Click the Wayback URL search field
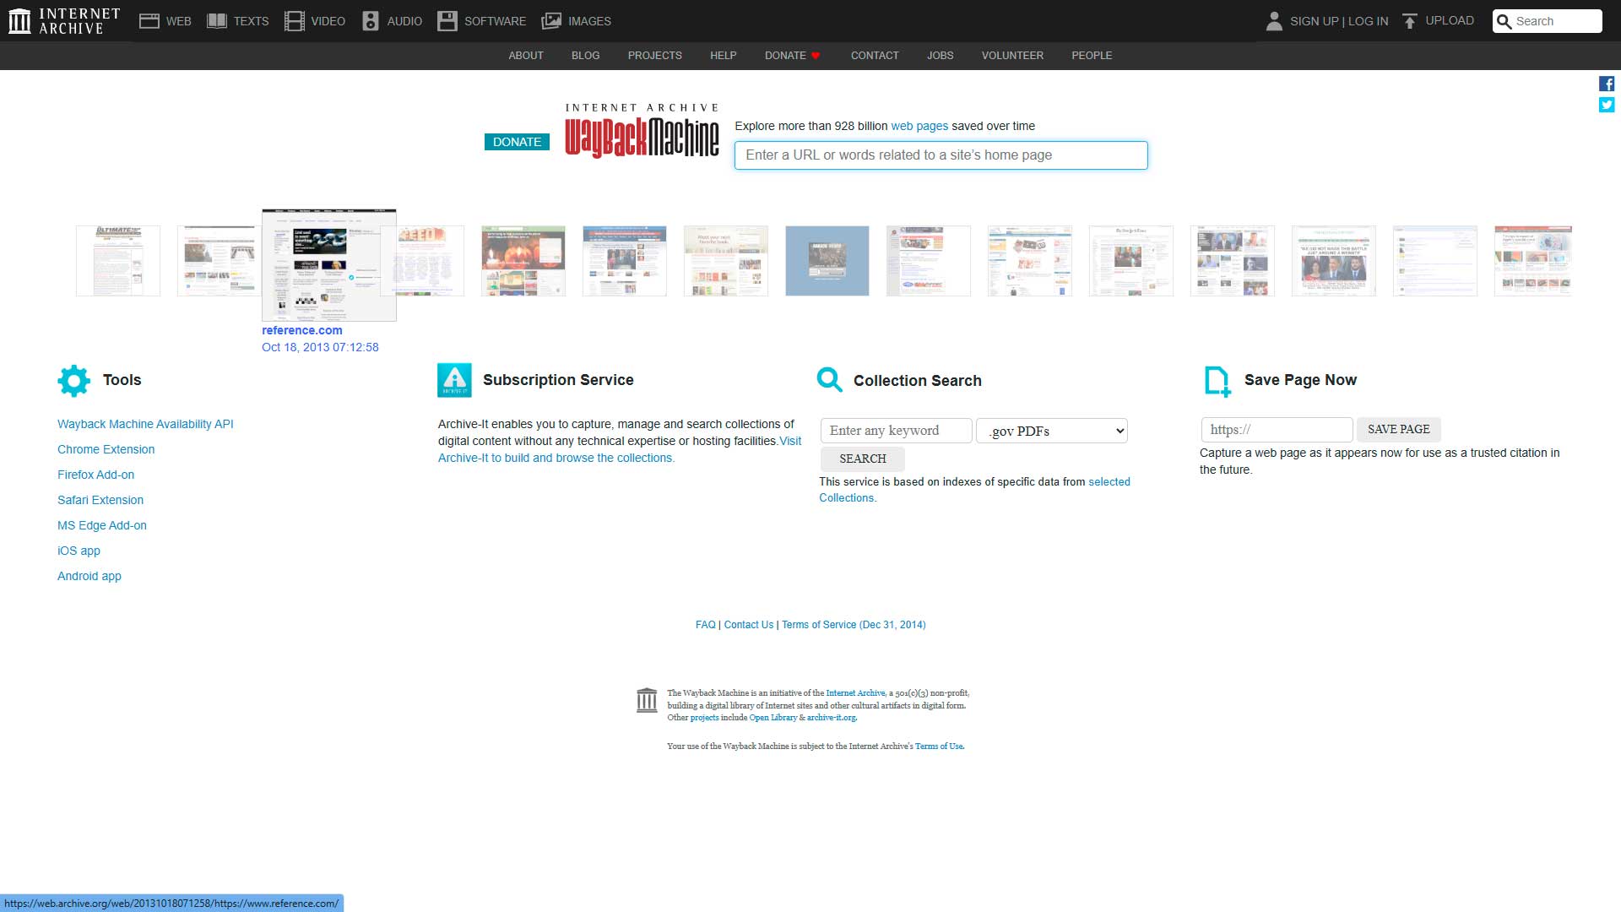The height and width of the screenshot is (912, 1621). pos(941,155)
